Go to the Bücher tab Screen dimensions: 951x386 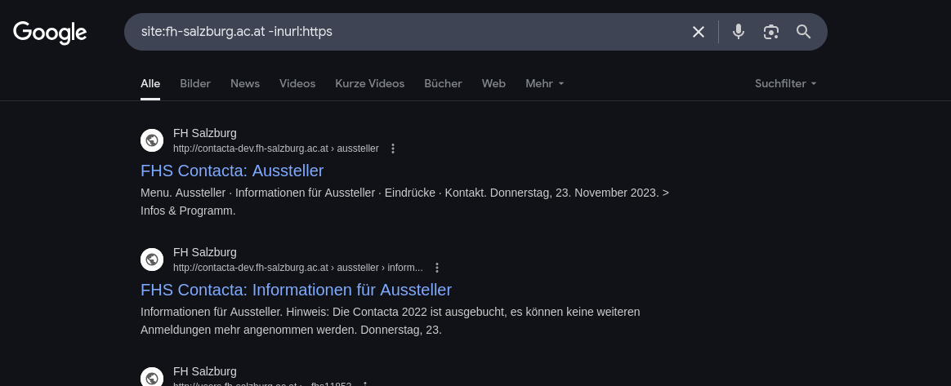(443, 83)
